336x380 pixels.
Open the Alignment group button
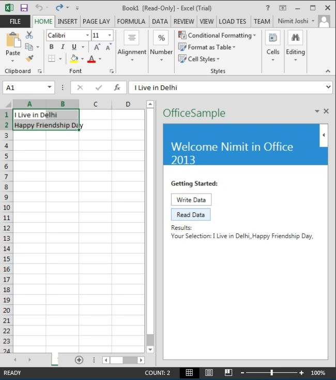132,46
